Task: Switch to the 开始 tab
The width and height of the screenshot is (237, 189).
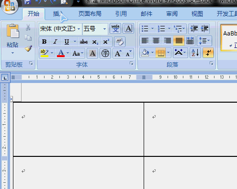Action: 34,14
